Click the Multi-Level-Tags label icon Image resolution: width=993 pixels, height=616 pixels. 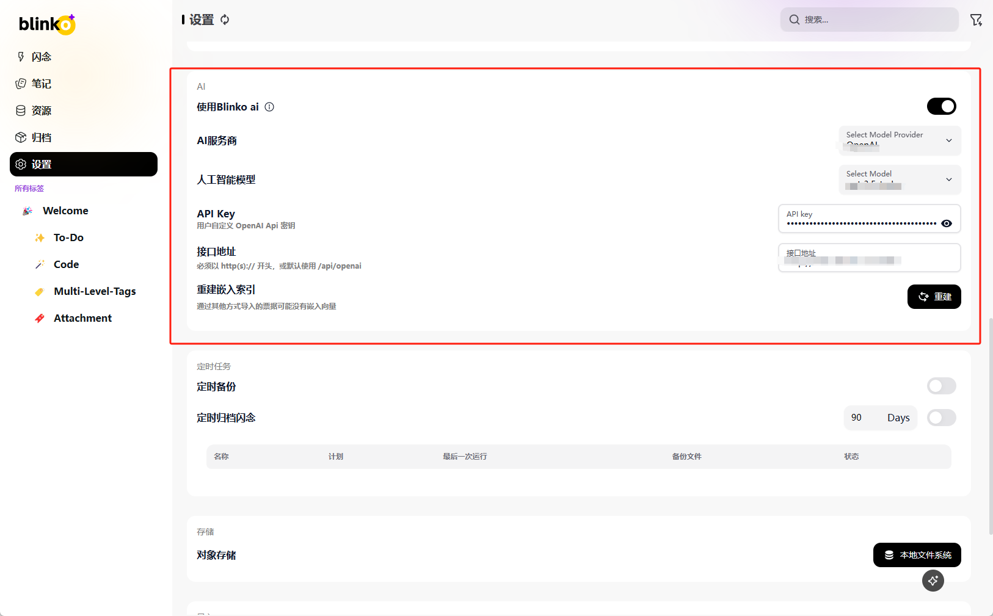[x=40, y=291]
